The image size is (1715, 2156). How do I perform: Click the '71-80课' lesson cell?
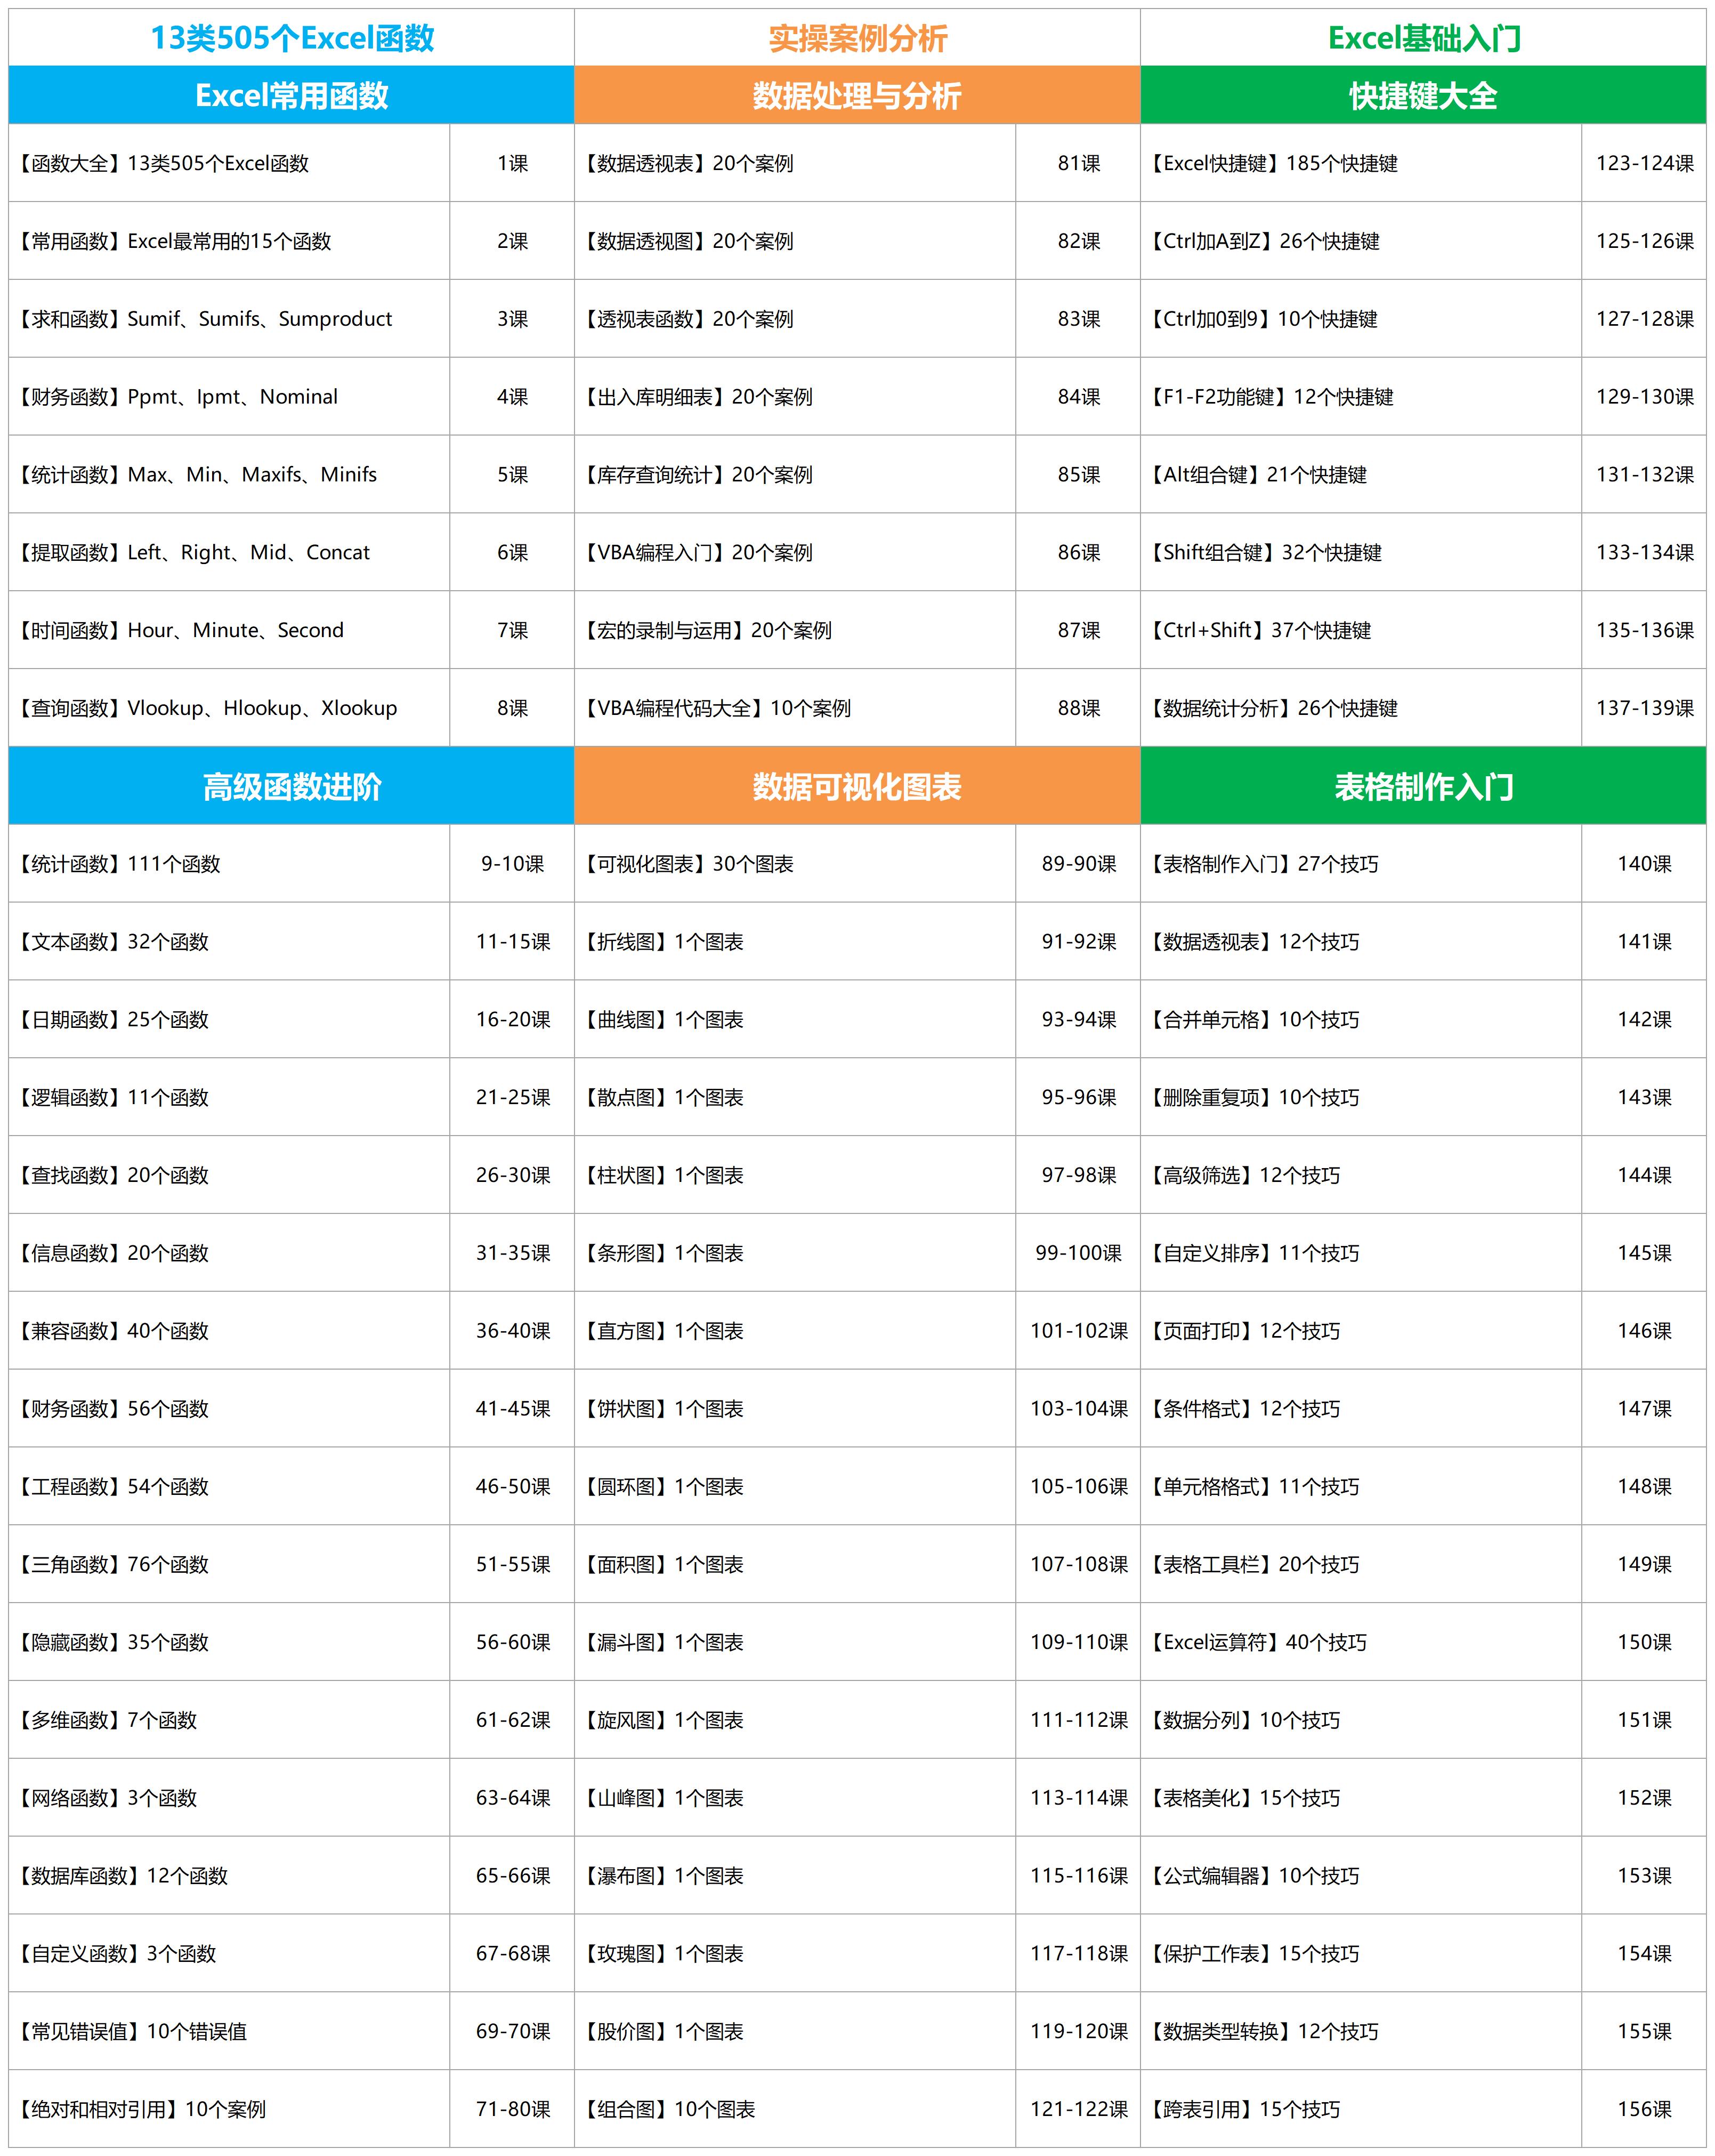(513, 2109)
